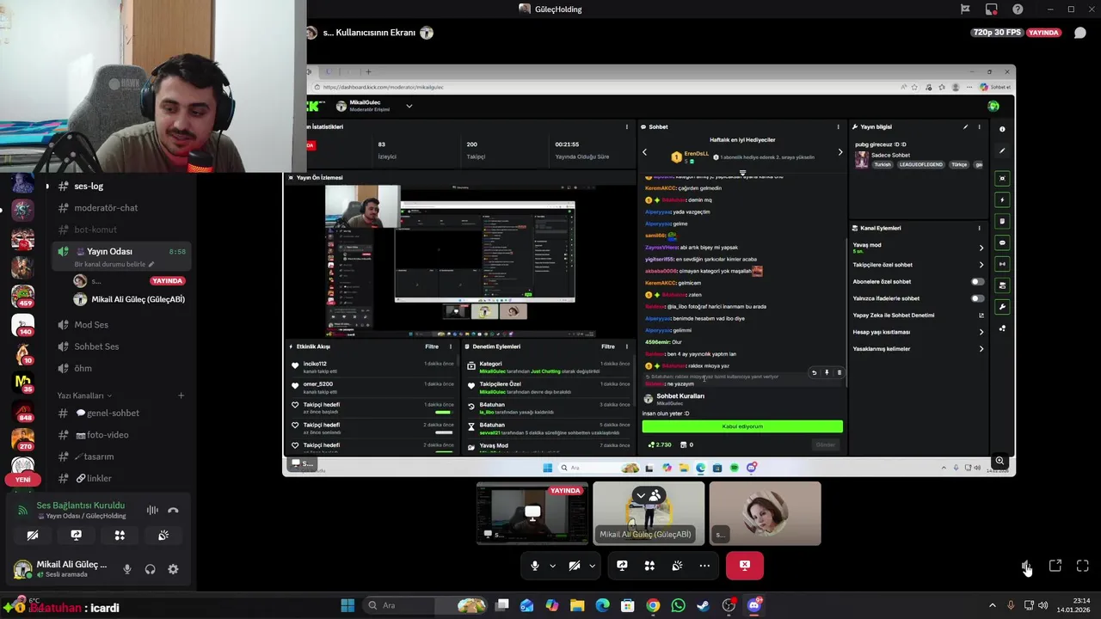The image size is (1101, 619).
Task: Set channel status via Bir kanal durumu belirle
Action: pyautogui.click(x=114, y=264)
